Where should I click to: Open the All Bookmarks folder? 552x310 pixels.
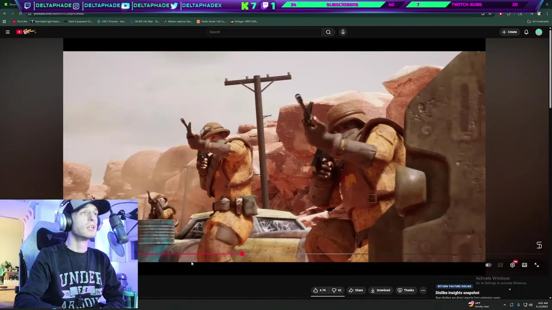(x=538, y=22)
